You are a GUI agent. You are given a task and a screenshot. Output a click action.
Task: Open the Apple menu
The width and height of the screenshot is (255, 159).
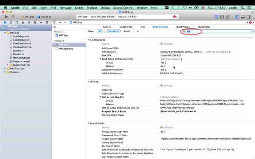6,8
